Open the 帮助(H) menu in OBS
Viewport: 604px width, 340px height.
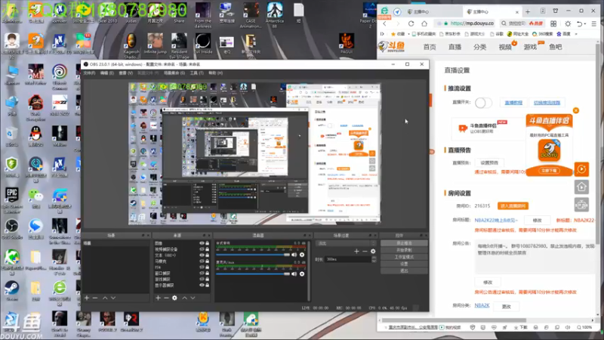point(215,73)
